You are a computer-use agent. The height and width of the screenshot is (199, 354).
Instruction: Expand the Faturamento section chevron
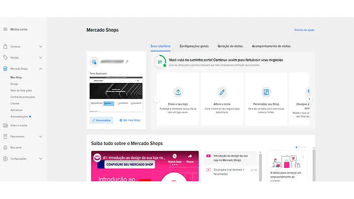pos(41,137)
